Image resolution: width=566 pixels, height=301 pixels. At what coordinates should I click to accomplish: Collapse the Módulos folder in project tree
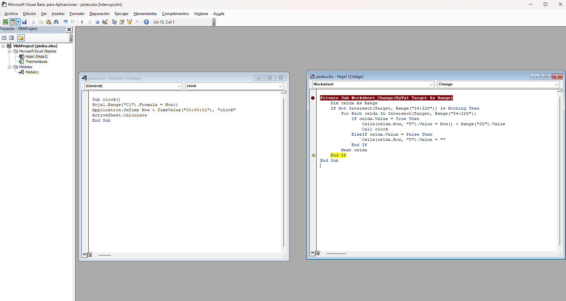click(x=9, y=67)
